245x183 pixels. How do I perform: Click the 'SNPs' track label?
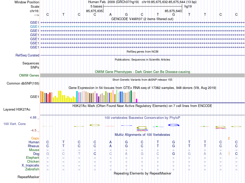pyautogui.click(x=35, y=67)
